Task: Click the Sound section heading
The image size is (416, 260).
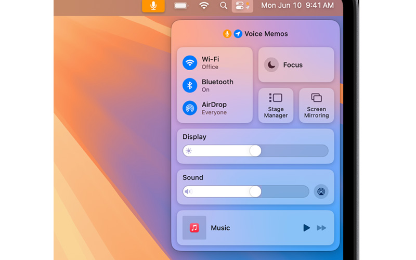Action: pos(192,177)
